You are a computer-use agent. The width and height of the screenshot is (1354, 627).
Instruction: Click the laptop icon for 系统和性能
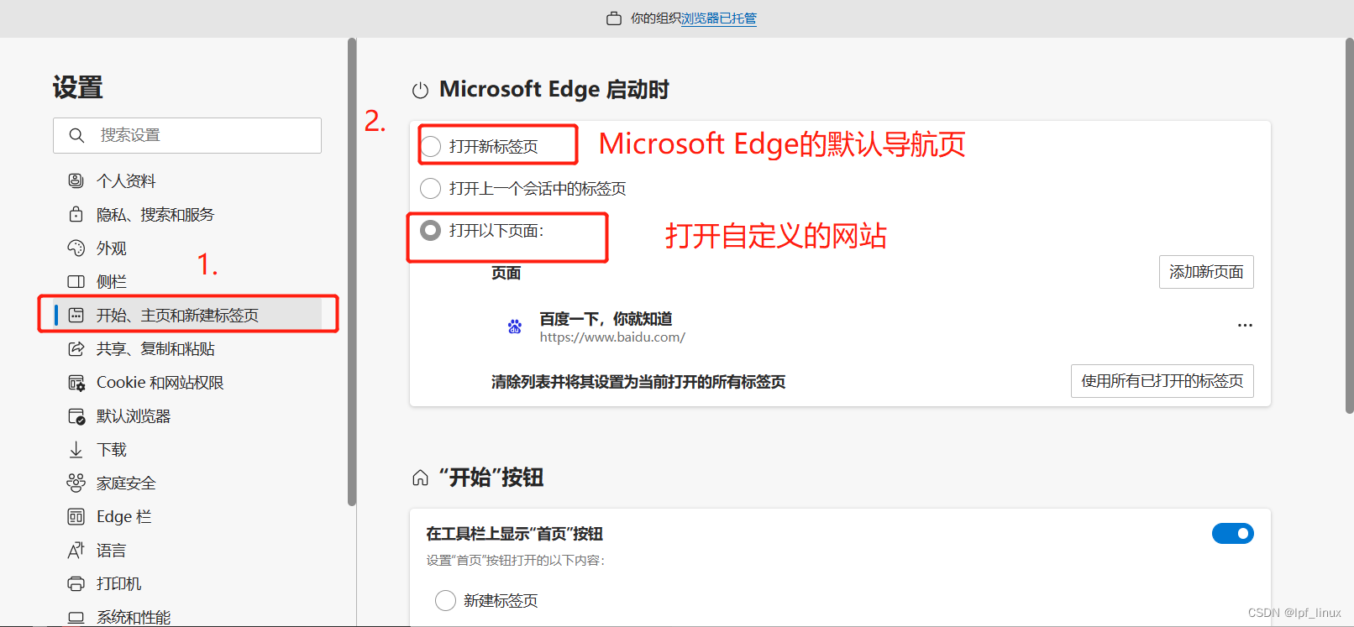(76, 617)
